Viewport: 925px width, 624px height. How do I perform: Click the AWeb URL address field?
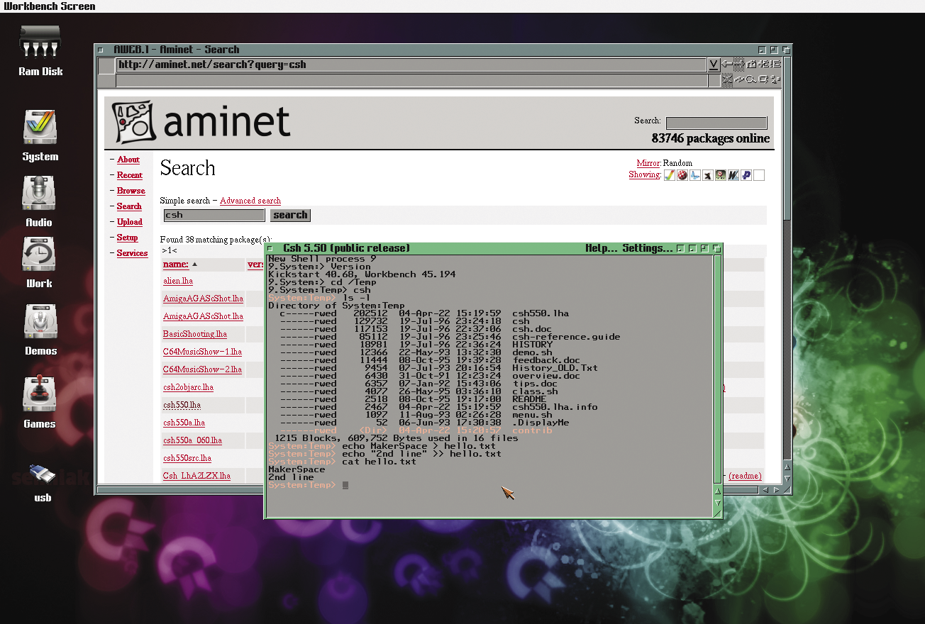tap(411, 65)
